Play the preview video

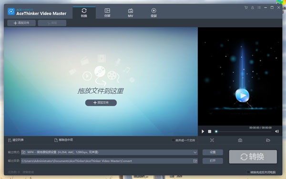203,131
